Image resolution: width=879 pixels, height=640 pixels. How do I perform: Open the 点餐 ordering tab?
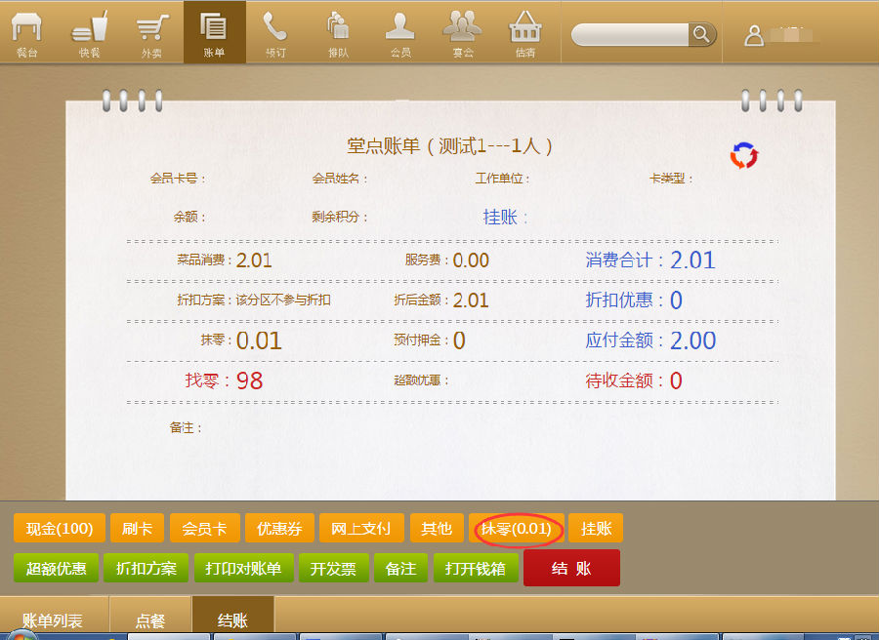pos(149,620)
